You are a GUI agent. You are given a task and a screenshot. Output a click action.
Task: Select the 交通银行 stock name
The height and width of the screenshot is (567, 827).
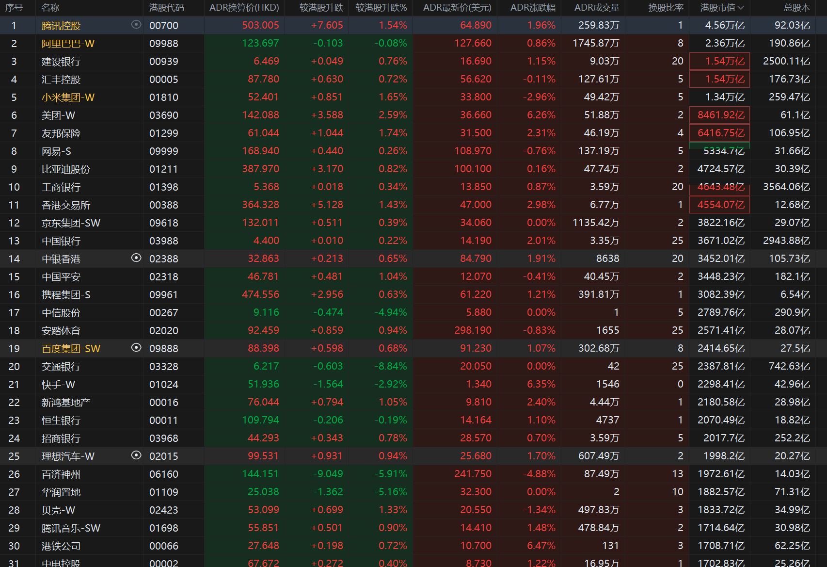tap(61, 366)
